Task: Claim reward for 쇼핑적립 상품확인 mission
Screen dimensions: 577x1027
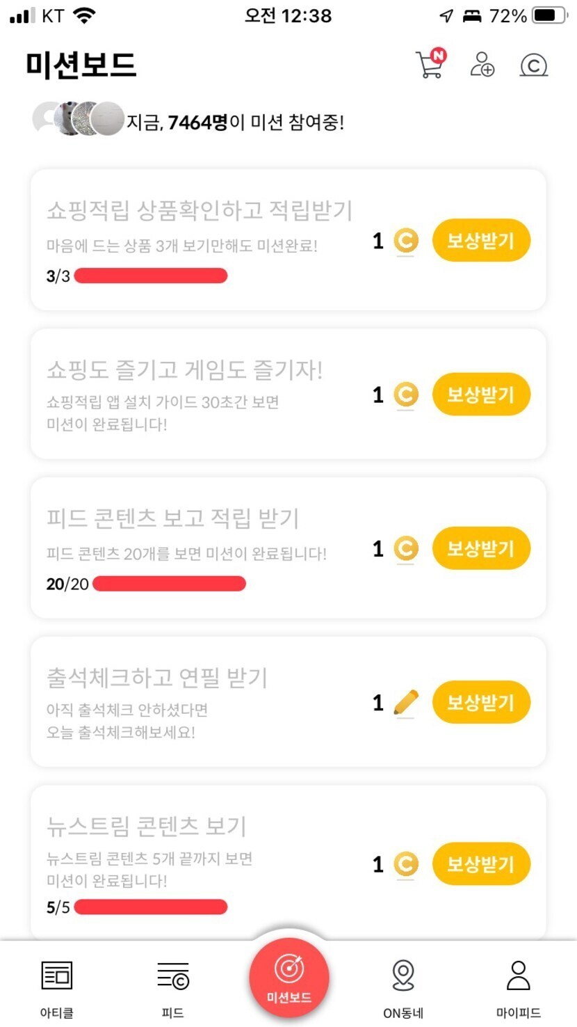Action: tap(481, 241)
